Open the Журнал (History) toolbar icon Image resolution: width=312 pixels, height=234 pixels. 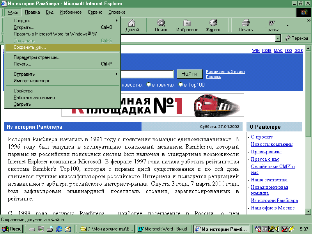tap(213, 25)
